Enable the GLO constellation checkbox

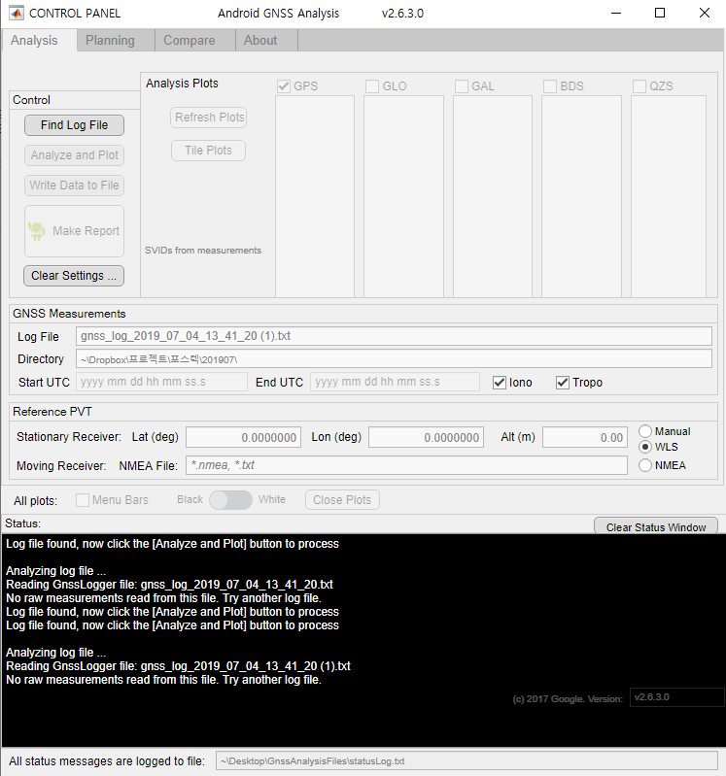(x=372, y=86)
